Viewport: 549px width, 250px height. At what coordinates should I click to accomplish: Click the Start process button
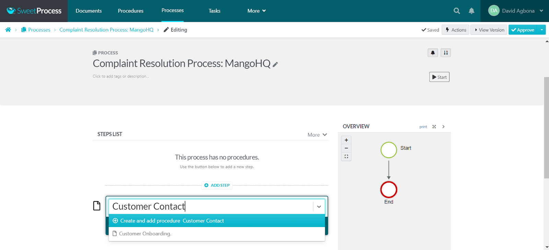(439, 77)
